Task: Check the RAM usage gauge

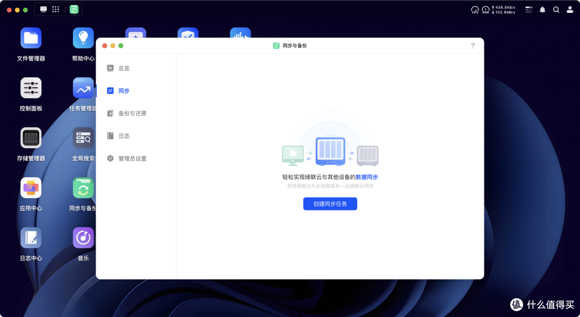Action: (x=485, y=10)
